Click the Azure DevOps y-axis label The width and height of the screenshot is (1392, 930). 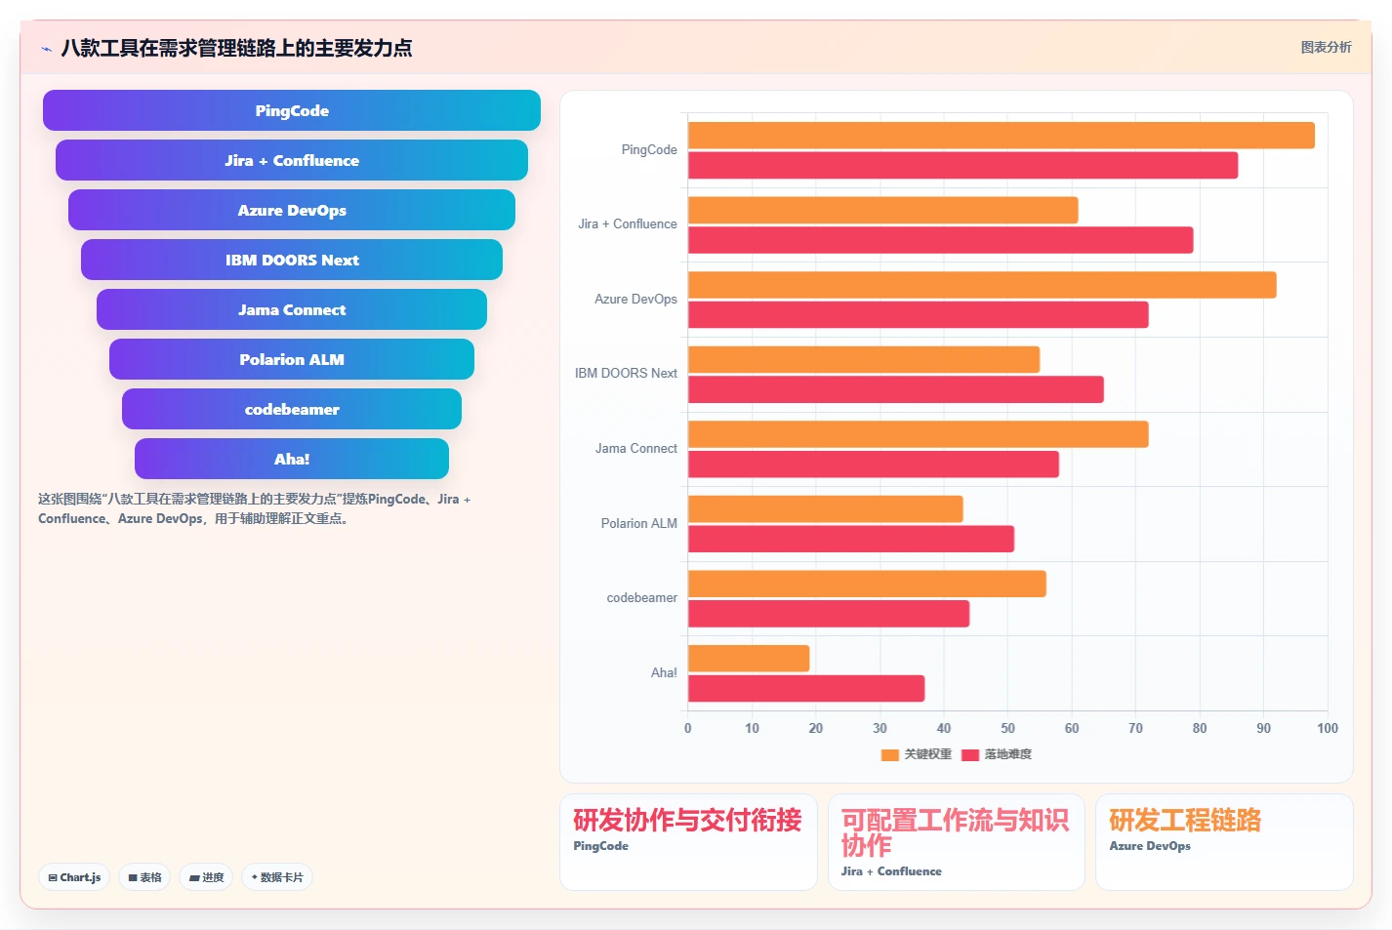pos(635,300)
